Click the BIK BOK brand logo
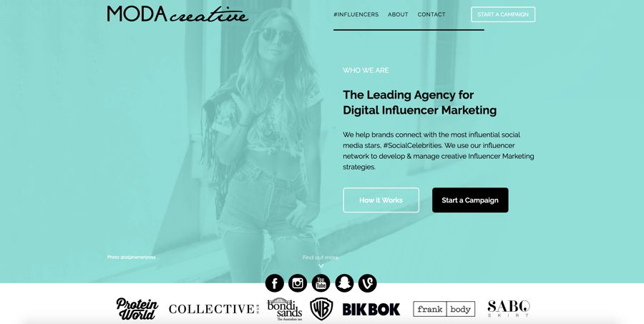Image resolution: width=644 pixels, height=324 pixels. [x=371, y=309]
